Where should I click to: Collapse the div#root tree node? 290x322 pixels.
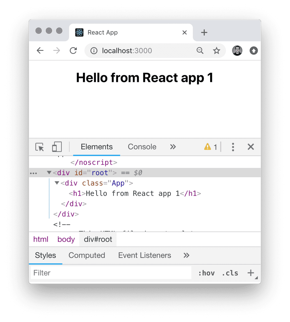49,173
